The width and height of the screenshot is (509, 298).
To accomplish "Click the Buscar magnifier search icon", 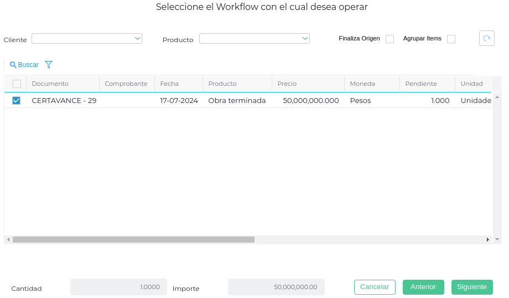I will tap(13, 65).
